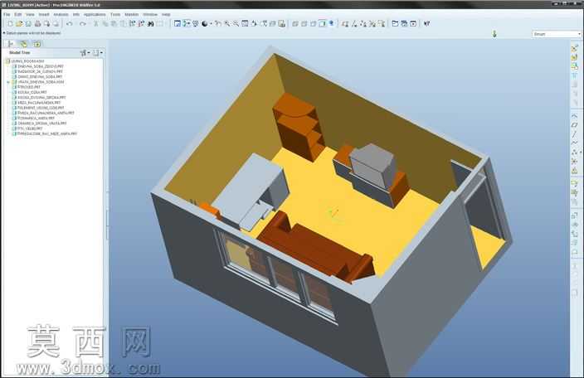
Task: Toggle datum axes display
Action: 354,23
